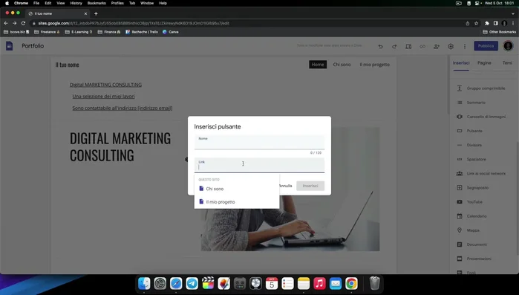Image resolution: width=519 pixels, height=295 pixels.
Task: Insert a Carosello di immagini
Action: click(482, 117)
